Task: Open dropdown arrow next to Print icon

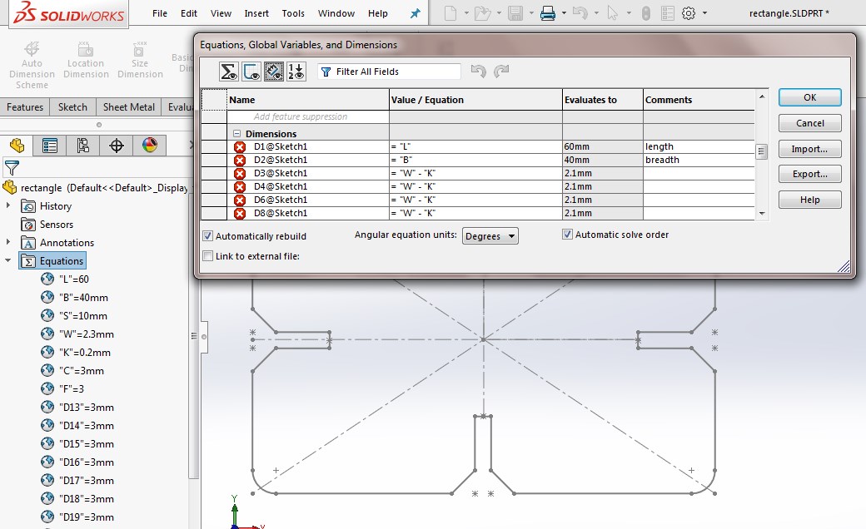Action: 564,12
